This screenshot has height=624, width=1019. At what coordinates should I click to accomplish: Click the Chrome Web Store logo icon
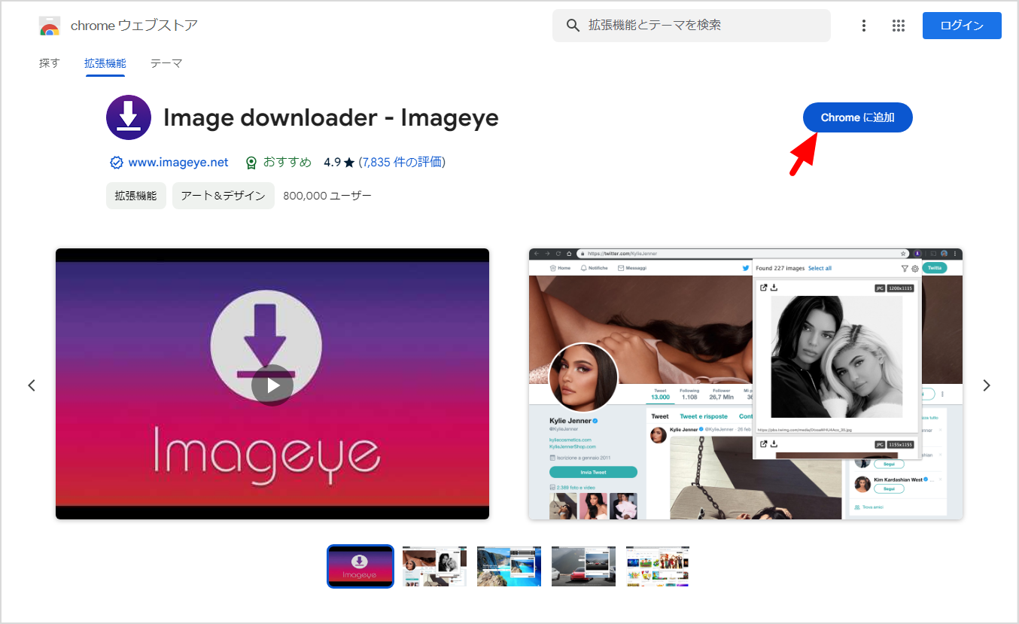tap(50, 26)
